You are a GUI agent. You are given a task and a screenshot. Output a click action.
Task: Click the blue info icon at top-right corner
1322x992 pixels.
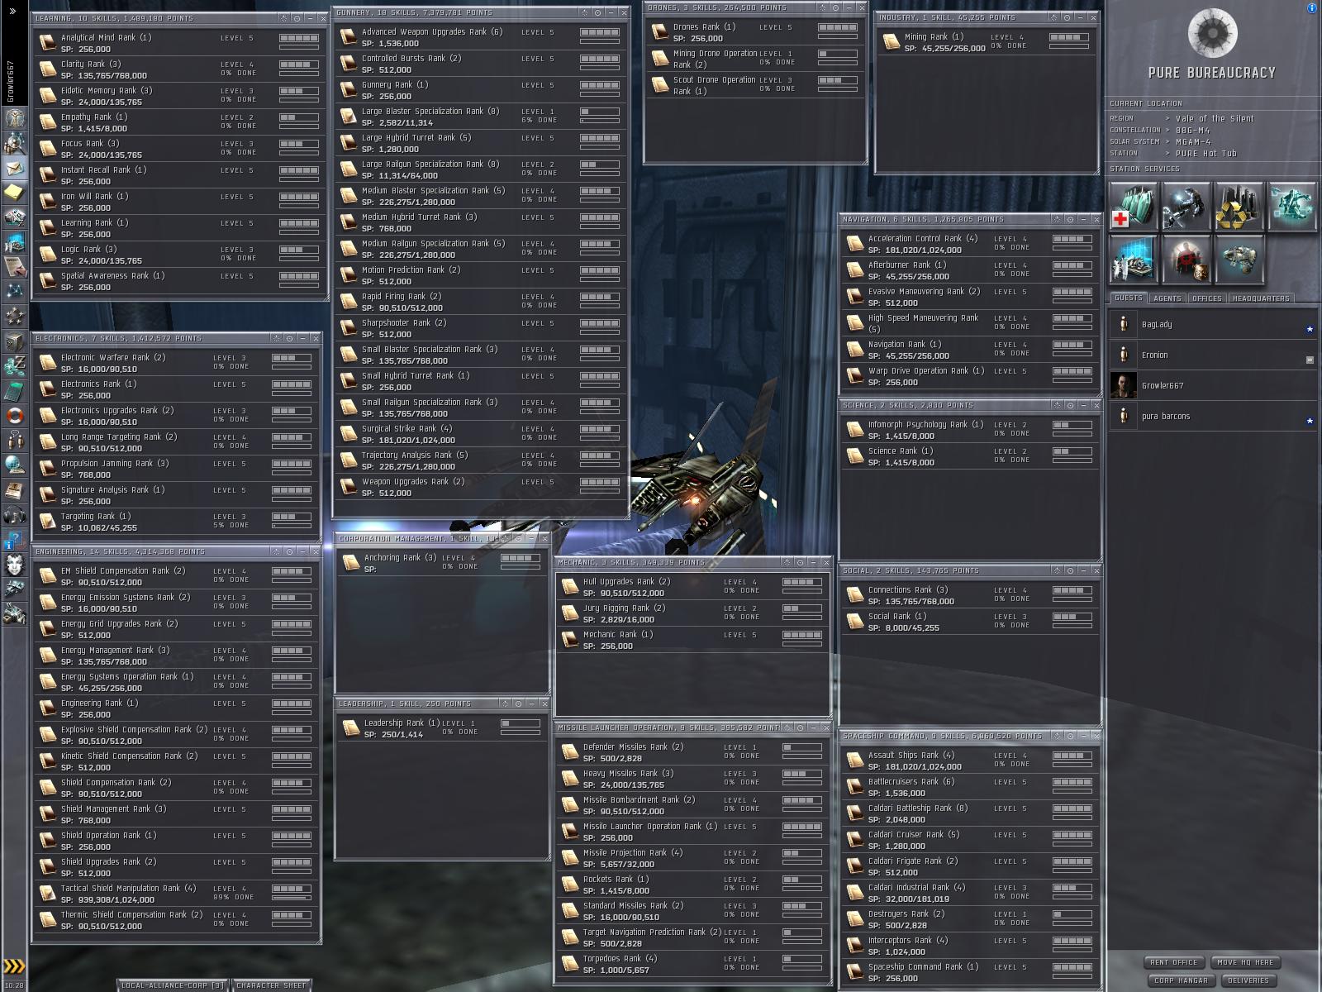click(1313, 8)
